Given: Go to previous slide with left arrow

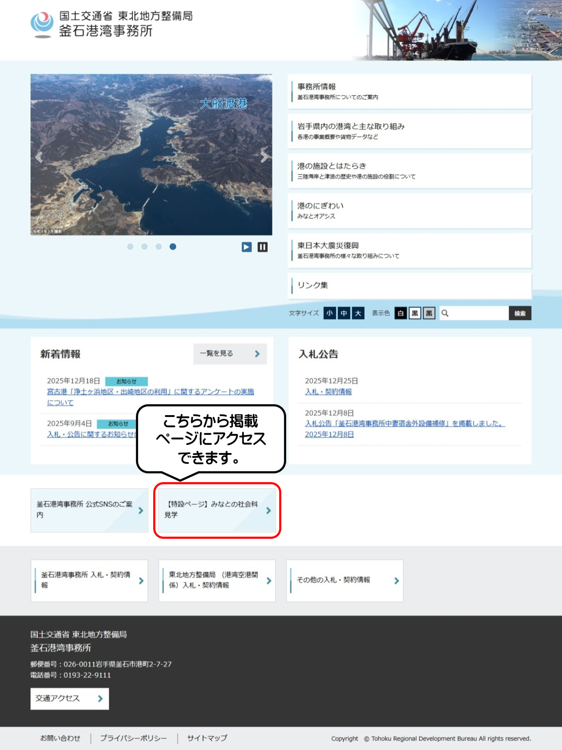Looking at the screenshot, I should click(x=39, y=157).
